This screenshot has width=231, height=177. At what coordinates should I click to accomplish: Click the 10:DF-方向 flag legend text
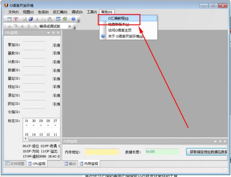pos(31,151)
